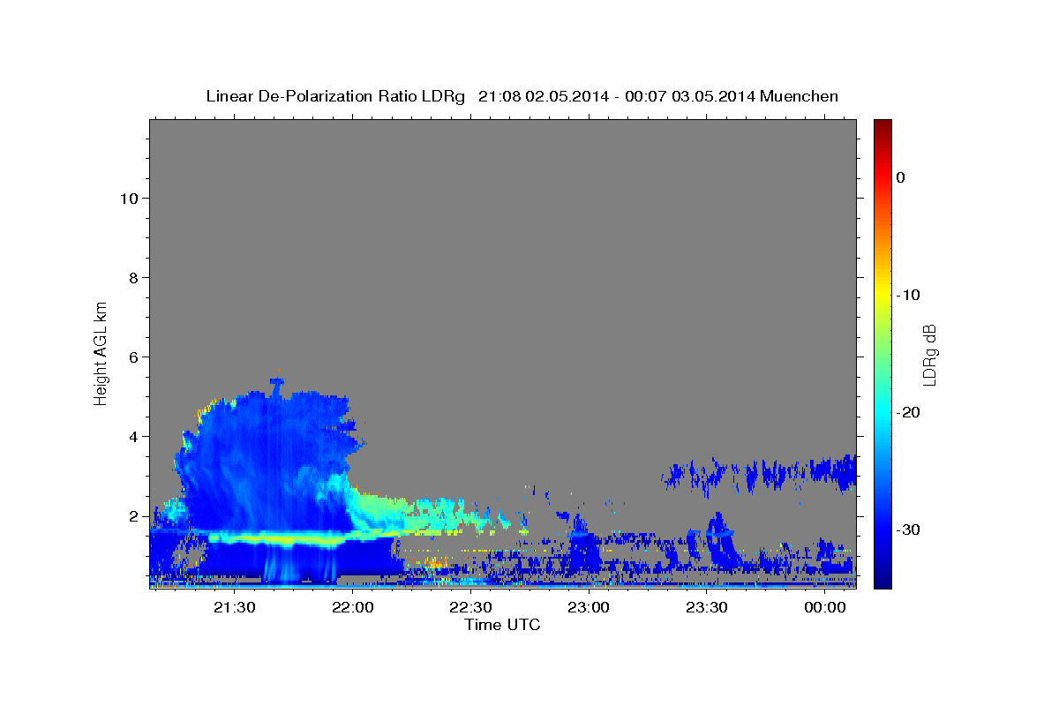Viewport: 1059px width, 706px height.
Task: Click the 'Height AGL km' y-axis label
Action: 101,352
